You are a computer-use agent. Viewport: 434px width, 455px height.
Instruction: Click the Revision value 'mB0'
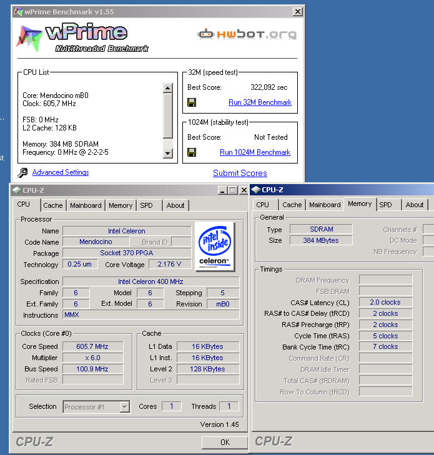223,304
